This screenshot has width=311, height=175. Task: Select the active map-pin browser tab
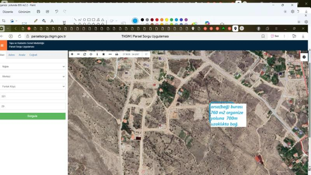click(x=235, y=28)
